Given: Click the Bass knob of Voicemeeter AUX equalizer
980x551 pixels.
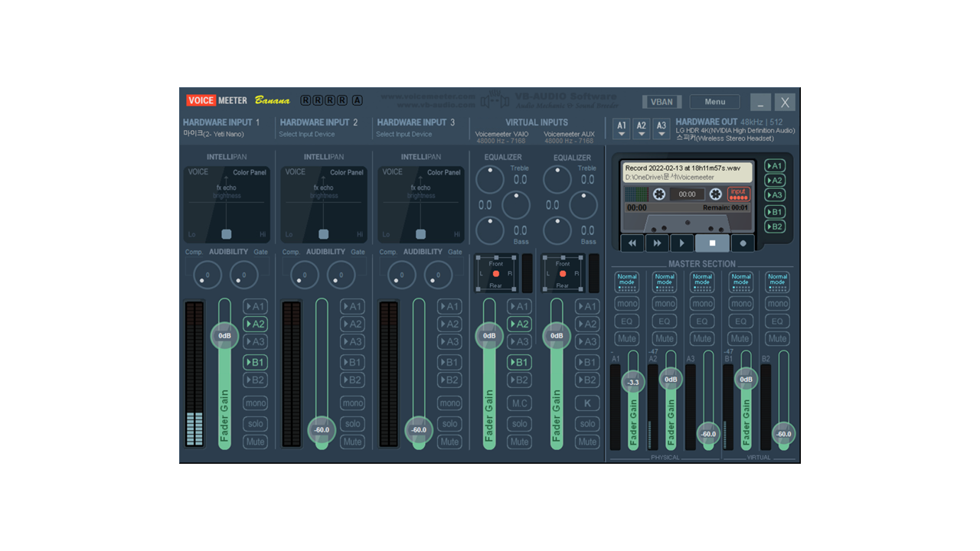Looking at the screenshot, I should pyautogui.click(x=557, y=230).
